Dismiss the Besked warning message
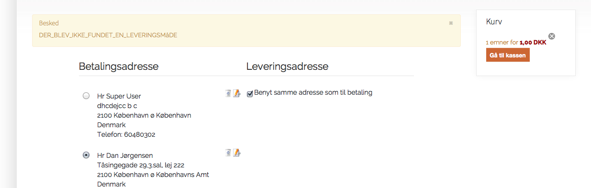The width and height of the screenshot is (591, 188). 451,23
